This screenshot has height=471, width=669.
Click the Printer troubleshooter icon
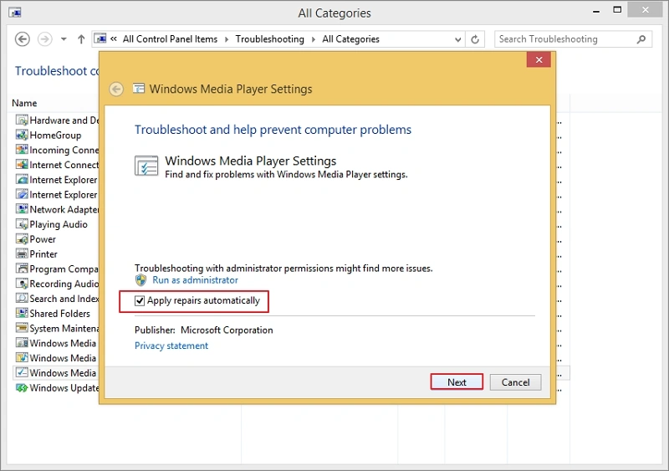tap(22, 253)
